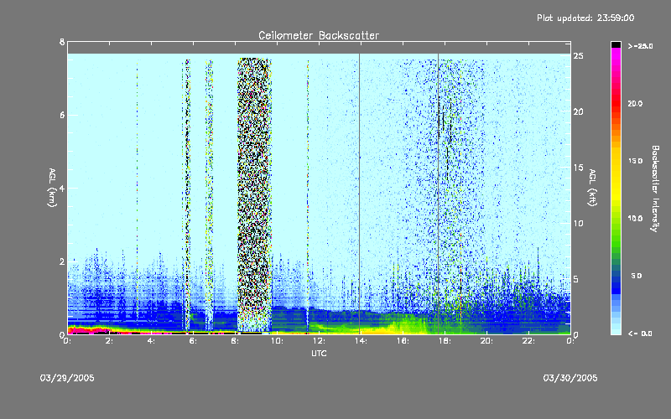Viewport: 671px width, 419px height.
Task: Click the Backscatter Intensity legend label
Action: [654, 189]
